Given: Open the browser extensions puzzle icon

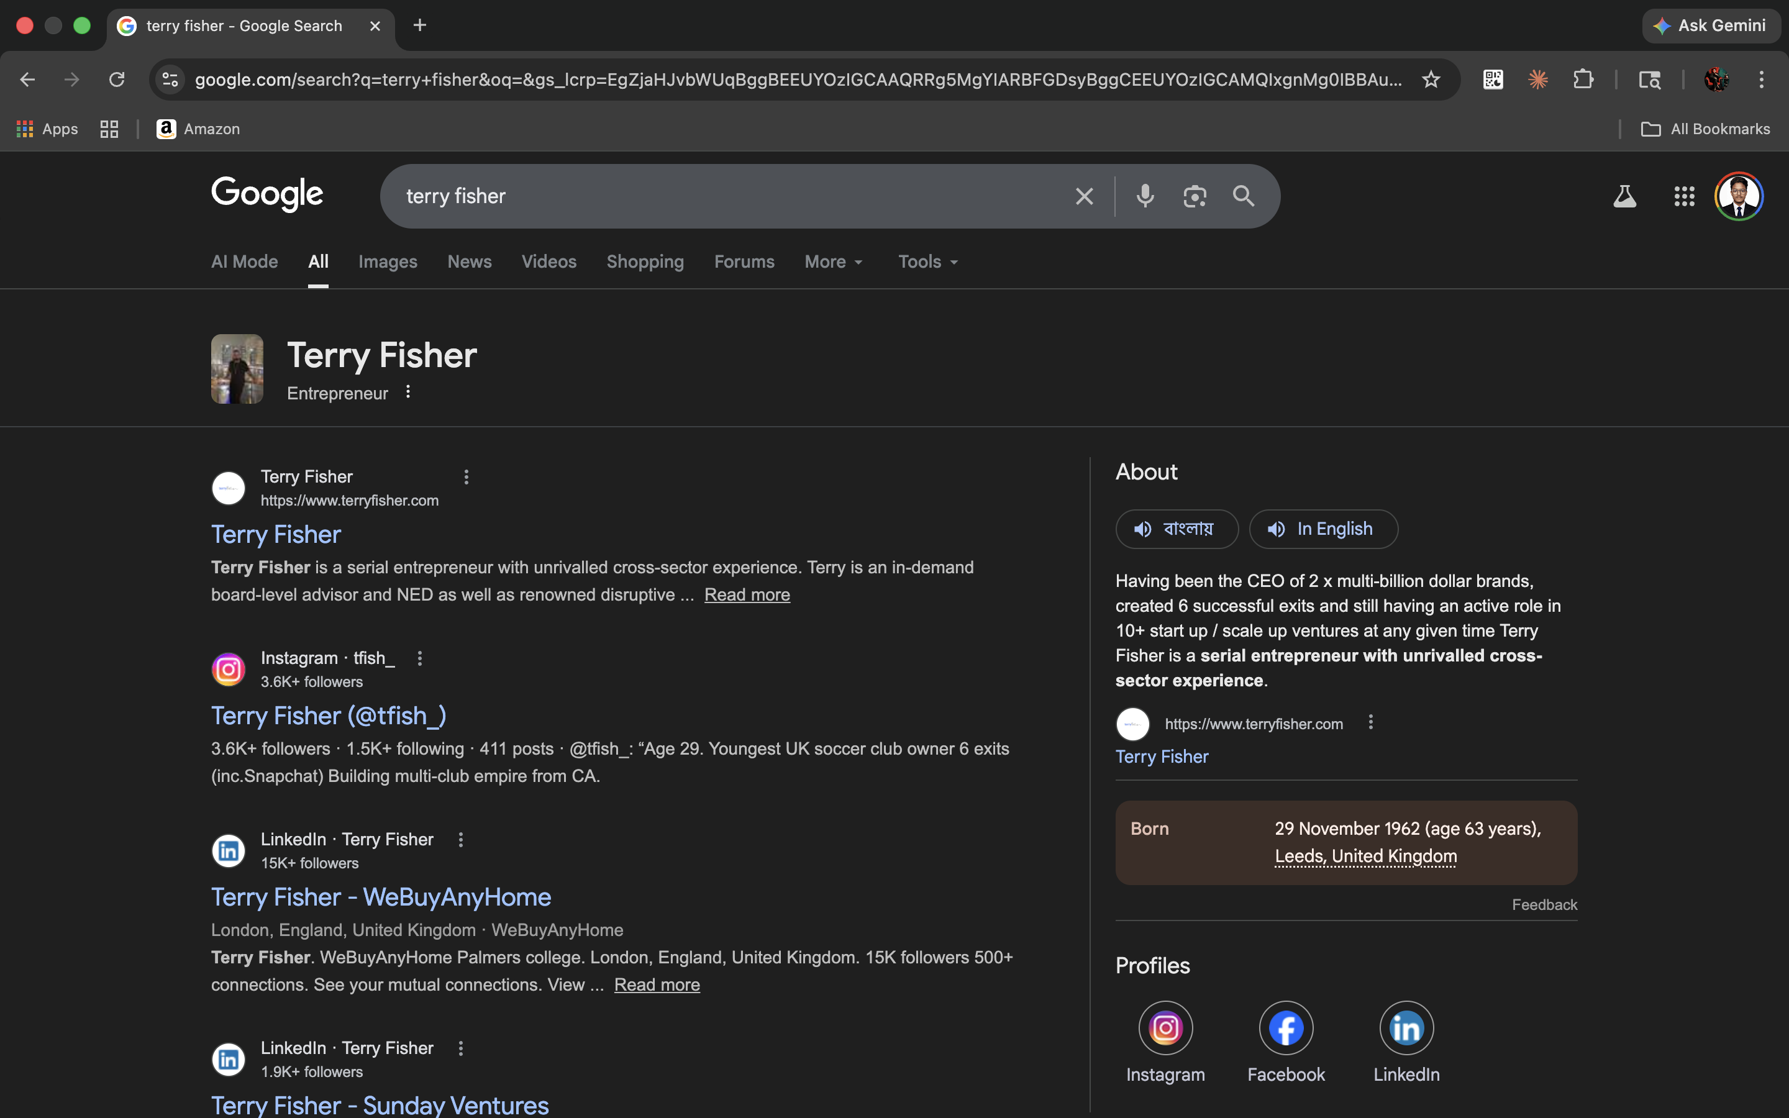Looking at the screenshot, I should point(1583,79).
